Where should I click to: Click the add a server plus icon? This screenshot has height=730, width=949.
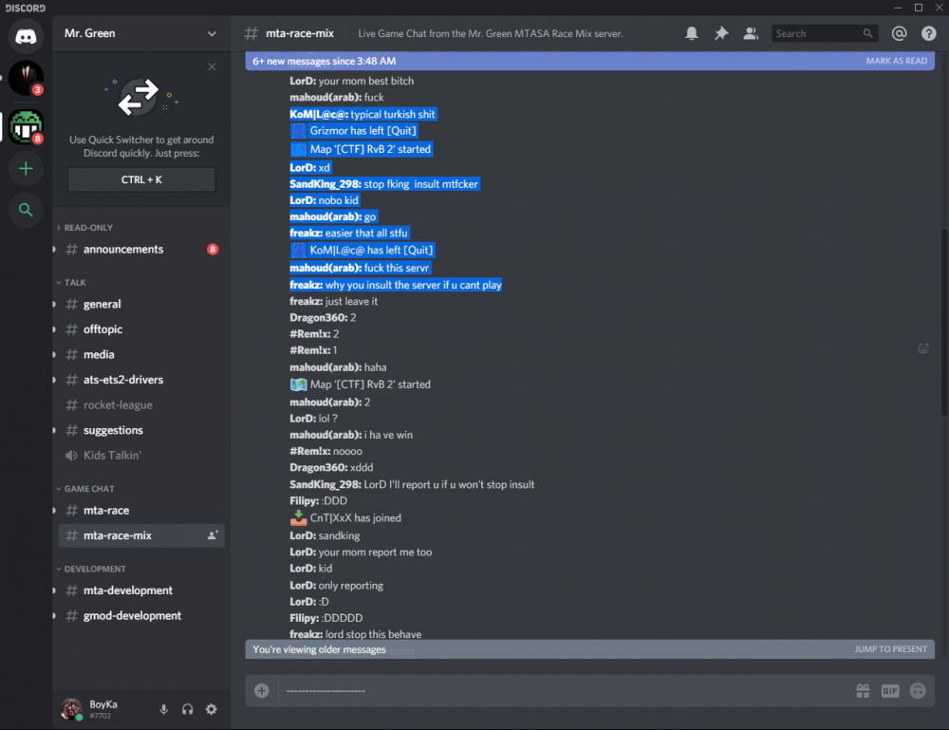click(26, 169)
